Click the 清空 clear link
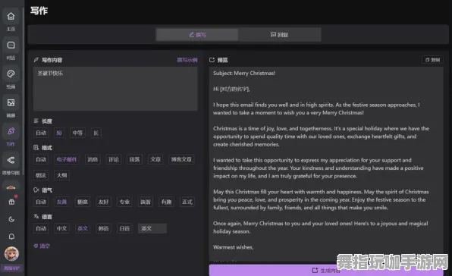Image resolution: width=452 pixels, height=276 pixels. (x=42, y=246)
